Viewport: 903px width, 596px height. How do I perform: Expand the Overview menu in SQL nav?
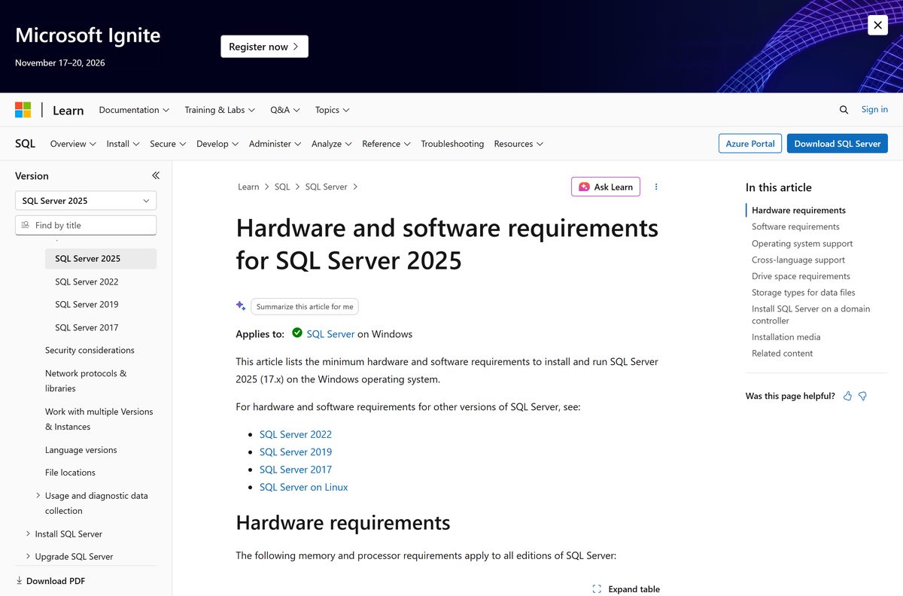[x=73, y=144]
